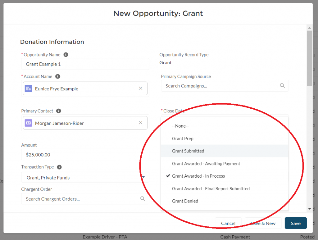Click info icon beside Account Name
The image size is (318, 240).
(57, 76)
